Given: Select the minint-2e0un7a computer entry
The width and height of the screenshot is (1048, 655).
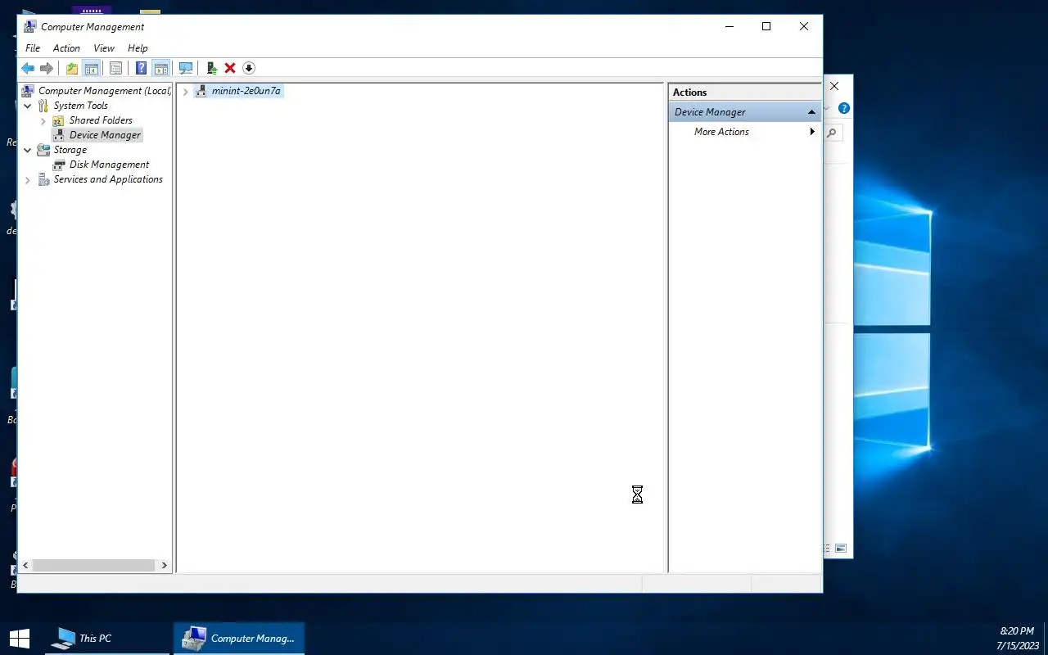Looking at the screenshot, I should (246, 91).
